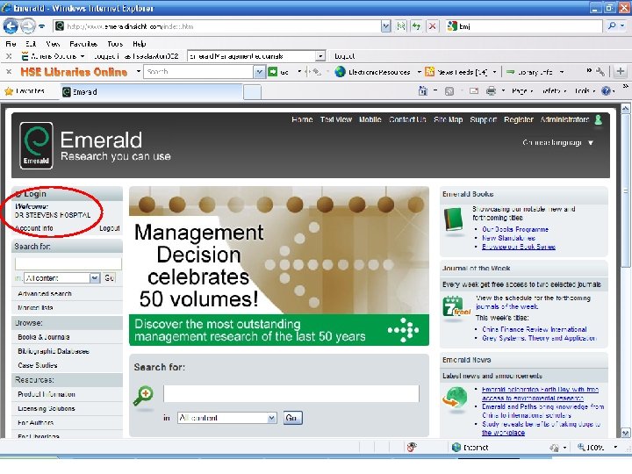Click the Favorites star icon
632x474 pixels.
9,91
